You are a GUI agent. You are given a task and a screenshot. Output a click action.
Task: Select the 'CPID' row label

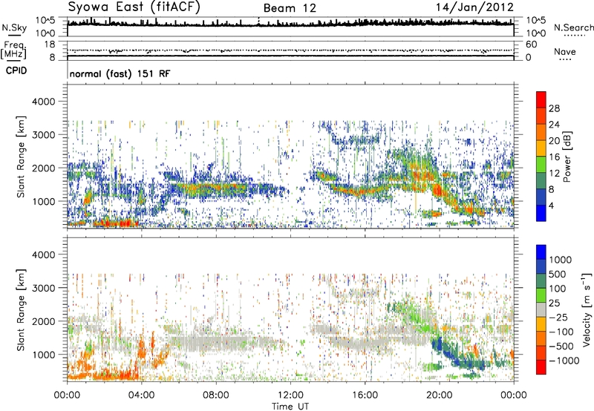[16, 70]
